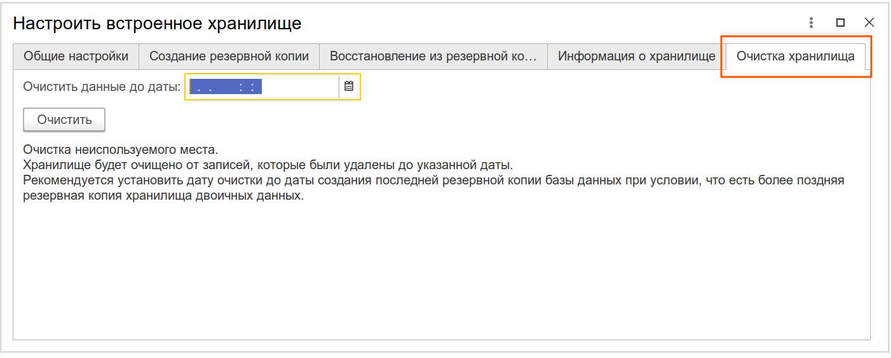This screenshot has height=358, width=891.
Task: Click the text Очистка неиспользуемого места
Action: [121, 150]
